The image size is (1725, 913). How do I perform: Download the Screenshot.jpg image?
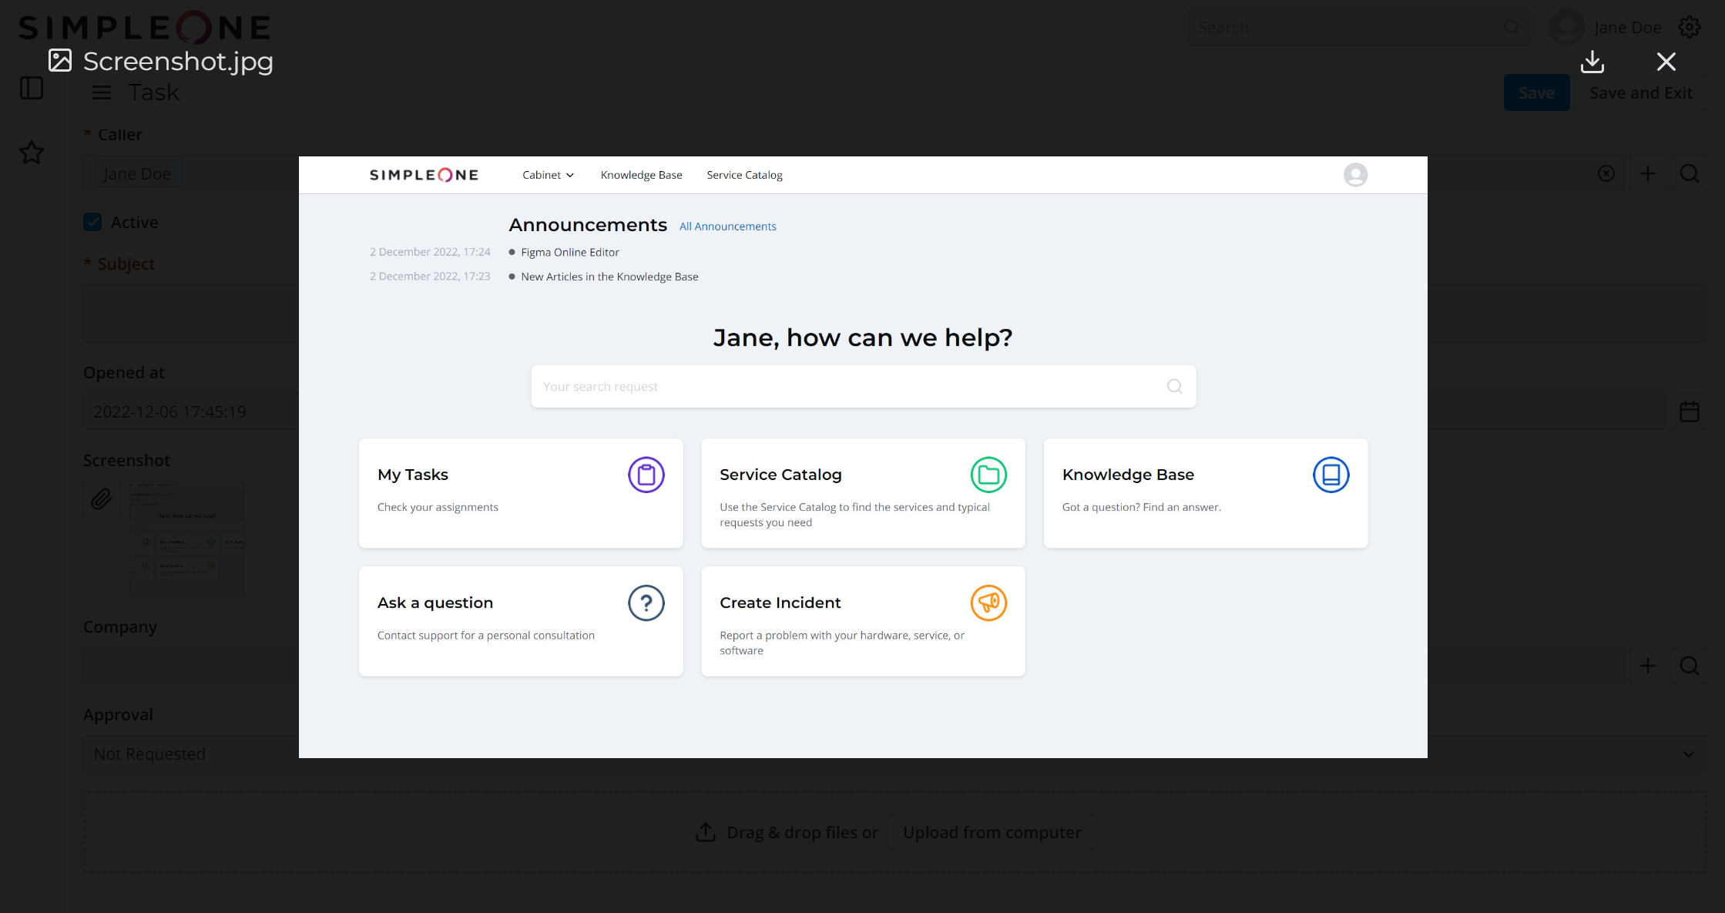[1592, 62]
